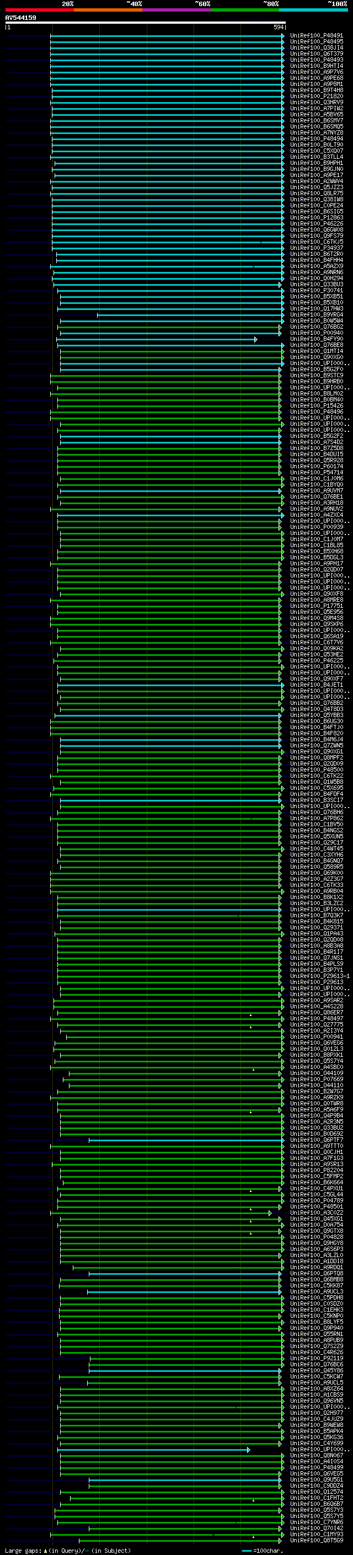Click label UniRef100_B7Q3K7

pos(316,916)
